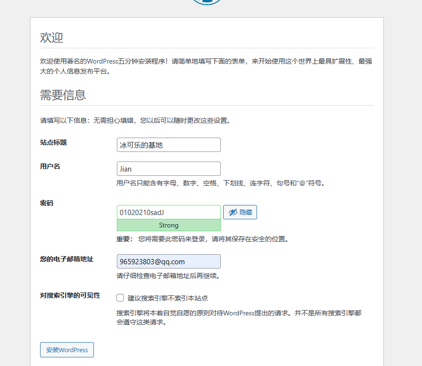The height and width of the screenshot is (366, 422).
Task: Click the 您的电子邮箱地址 label
Action: pyautogui.click(x=67, y=259)
